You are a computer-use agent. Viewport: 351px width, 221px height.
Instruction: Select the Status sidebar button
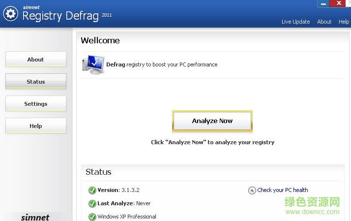click(35, 82)
